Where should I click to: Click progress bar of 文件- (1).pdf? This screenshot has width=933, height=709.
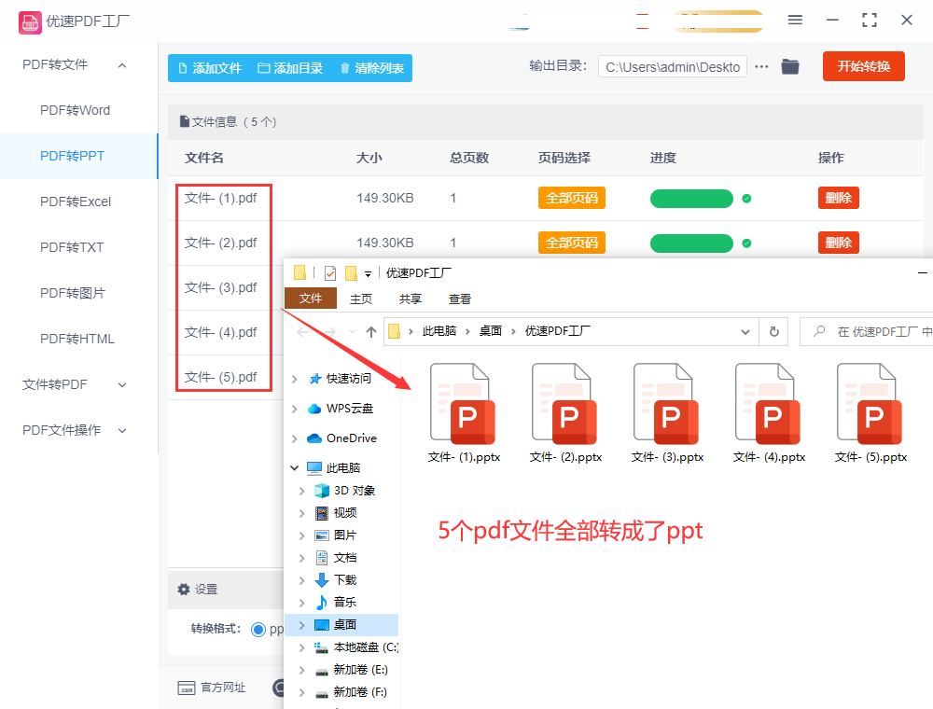click(691, 199)
